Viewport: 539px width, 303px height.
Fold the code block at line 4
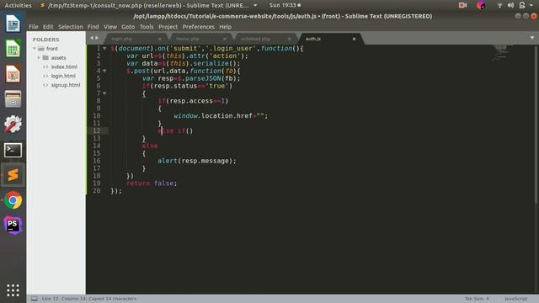(x=104, y=71)
